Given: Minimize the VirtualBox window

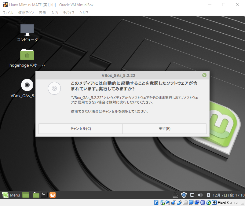Looking at the screenshot, I should [x=210, y=5].
